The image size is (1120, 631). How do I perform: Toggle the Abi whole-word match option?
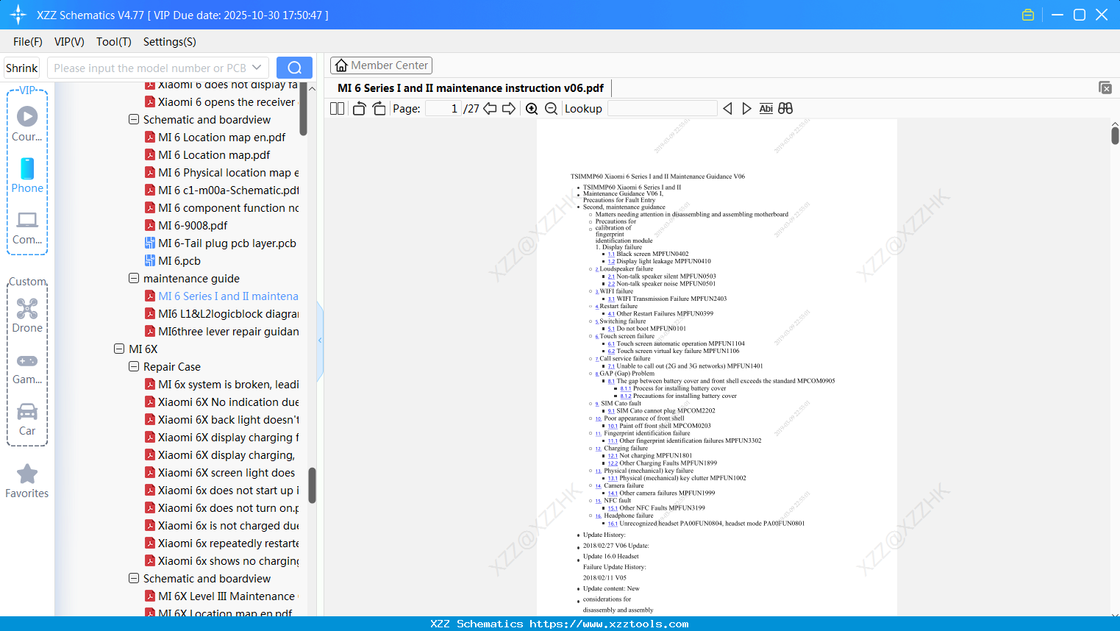[x=766, y=109]
